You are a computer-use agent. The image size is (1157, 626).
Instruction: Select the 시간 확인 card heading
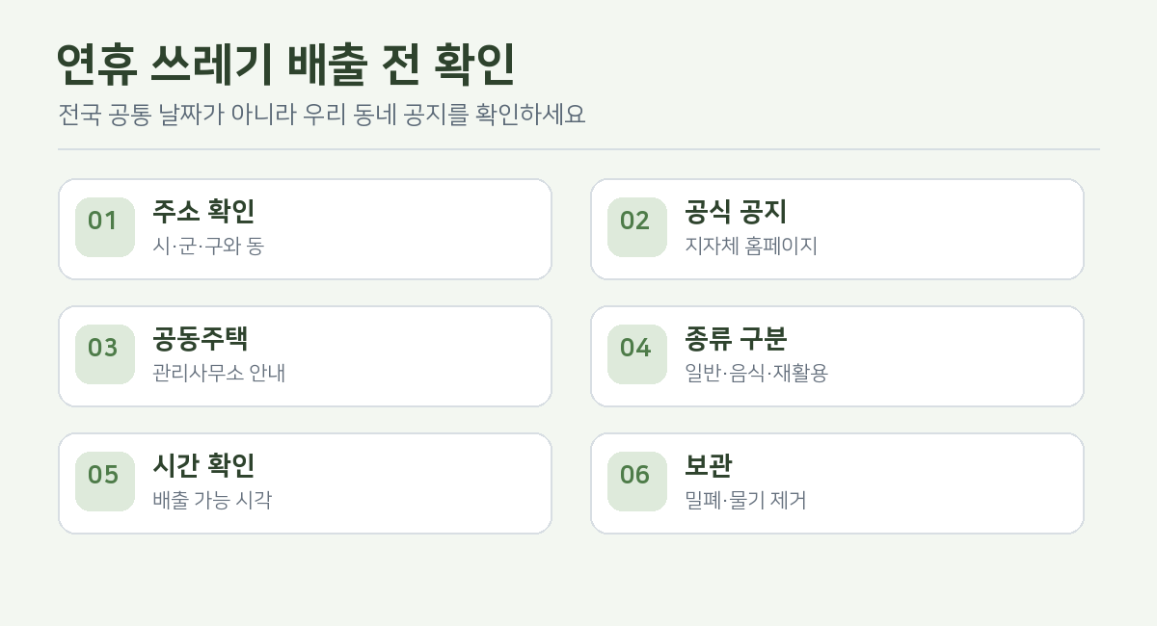click(203, 466)
